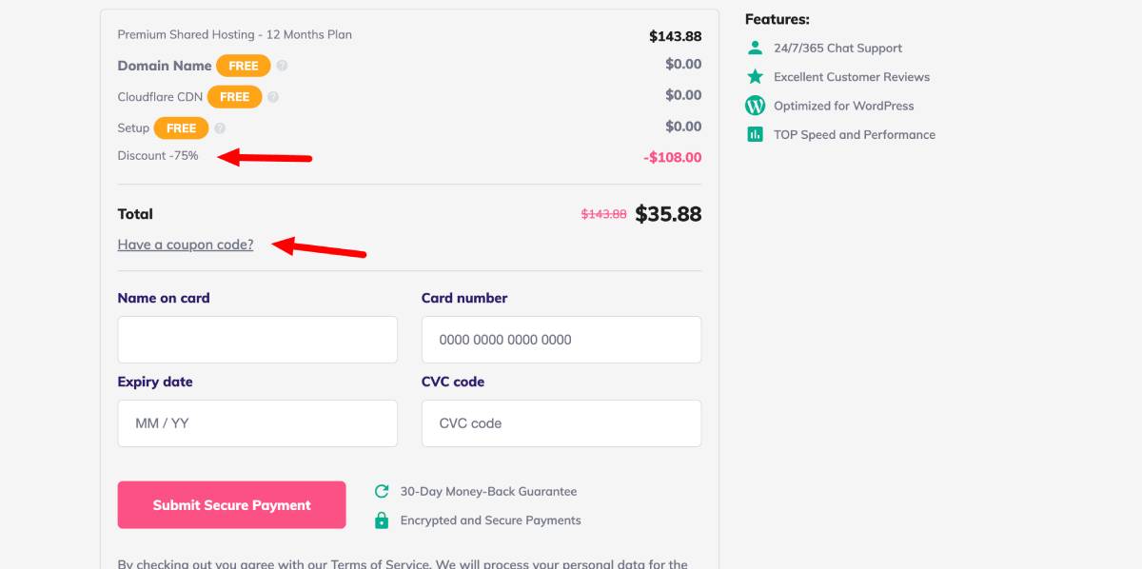
Task: Click the Setup FREE badge
Action: point(181,128)
